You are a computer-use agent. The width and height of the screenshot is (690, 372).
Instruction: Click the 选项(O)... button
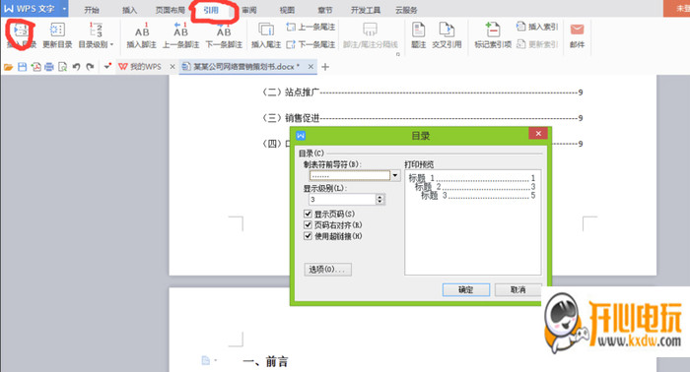click(328, 270)
